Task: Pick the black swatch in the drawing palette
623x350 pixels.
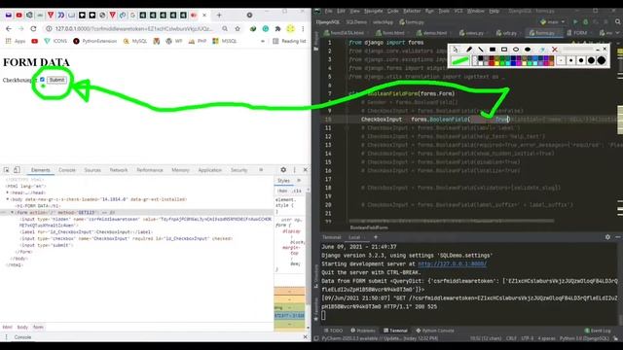Action: (x=480, y=58)
